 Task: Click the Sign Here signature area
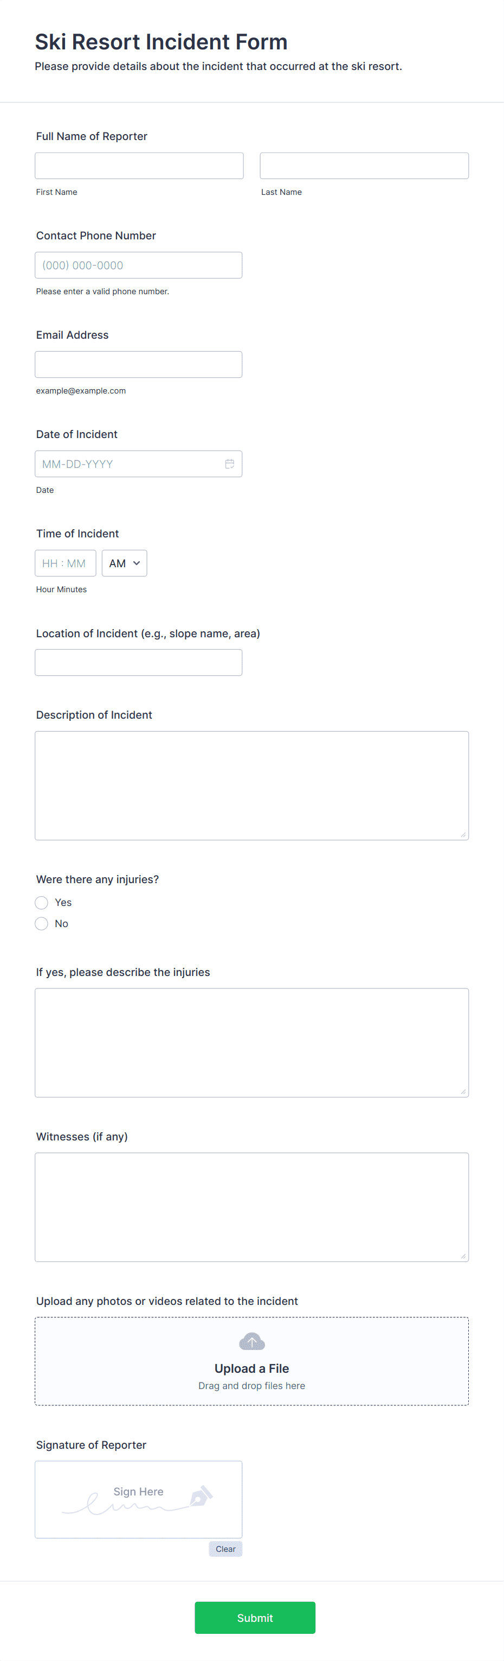coord(138,1499)
